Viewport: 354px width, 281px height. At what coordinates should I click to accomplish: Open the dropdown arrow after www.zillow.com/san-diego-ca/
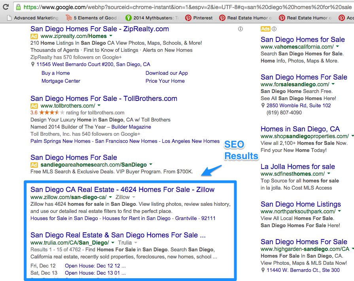[x=110, y=197]
